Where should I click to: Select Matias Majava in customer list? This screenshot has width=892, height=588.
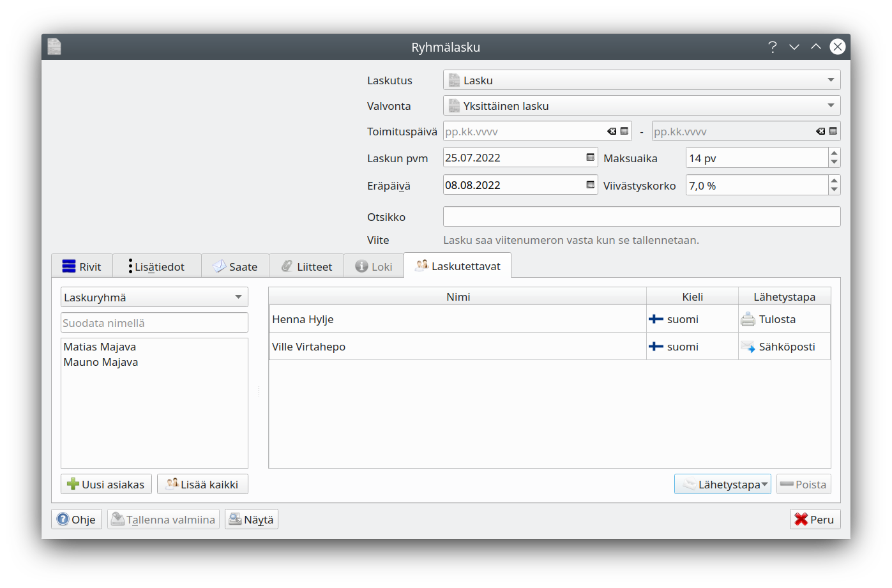click(100, 347)
